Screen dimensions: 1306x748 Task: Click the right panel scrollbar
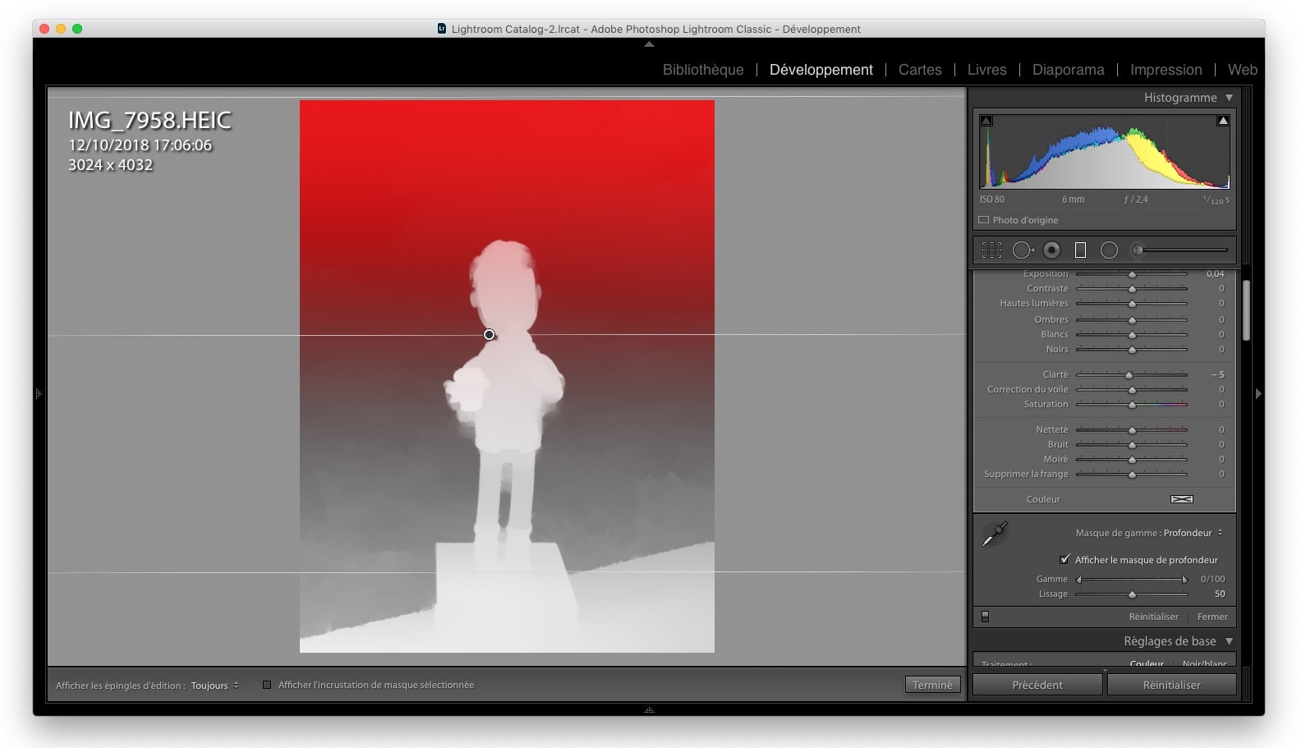tap(1246, 310)
